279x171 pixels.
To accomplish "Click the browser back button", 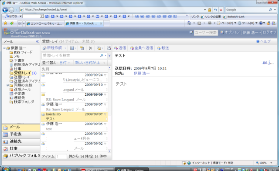I will [5, 10].
